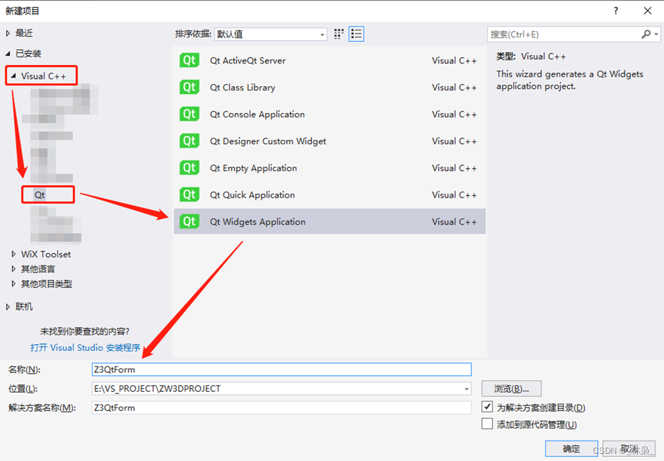Viewport: 664px width, 461px height.
Task: Select Qt Console Application template text
Action: (x=258, y=114)
